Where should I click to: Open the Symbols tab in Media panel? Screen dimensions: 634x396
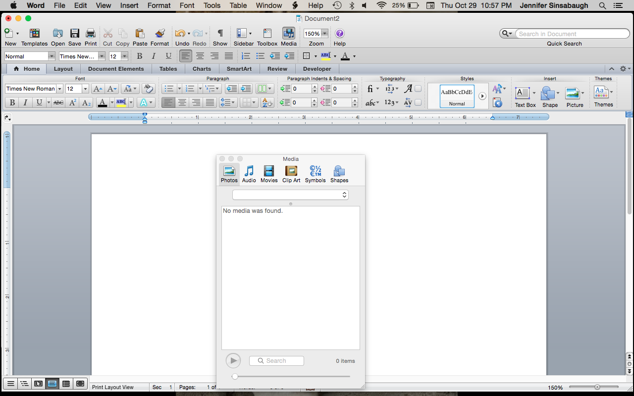pos(315,174)
